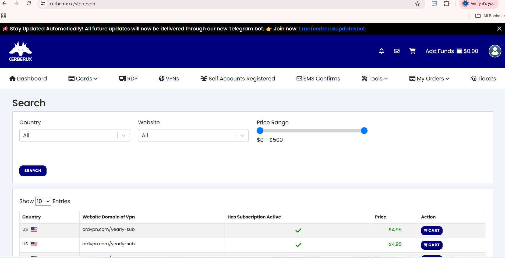The image size is (505, 258).
Task: Click the first row US flag
Action: (34, 229)
